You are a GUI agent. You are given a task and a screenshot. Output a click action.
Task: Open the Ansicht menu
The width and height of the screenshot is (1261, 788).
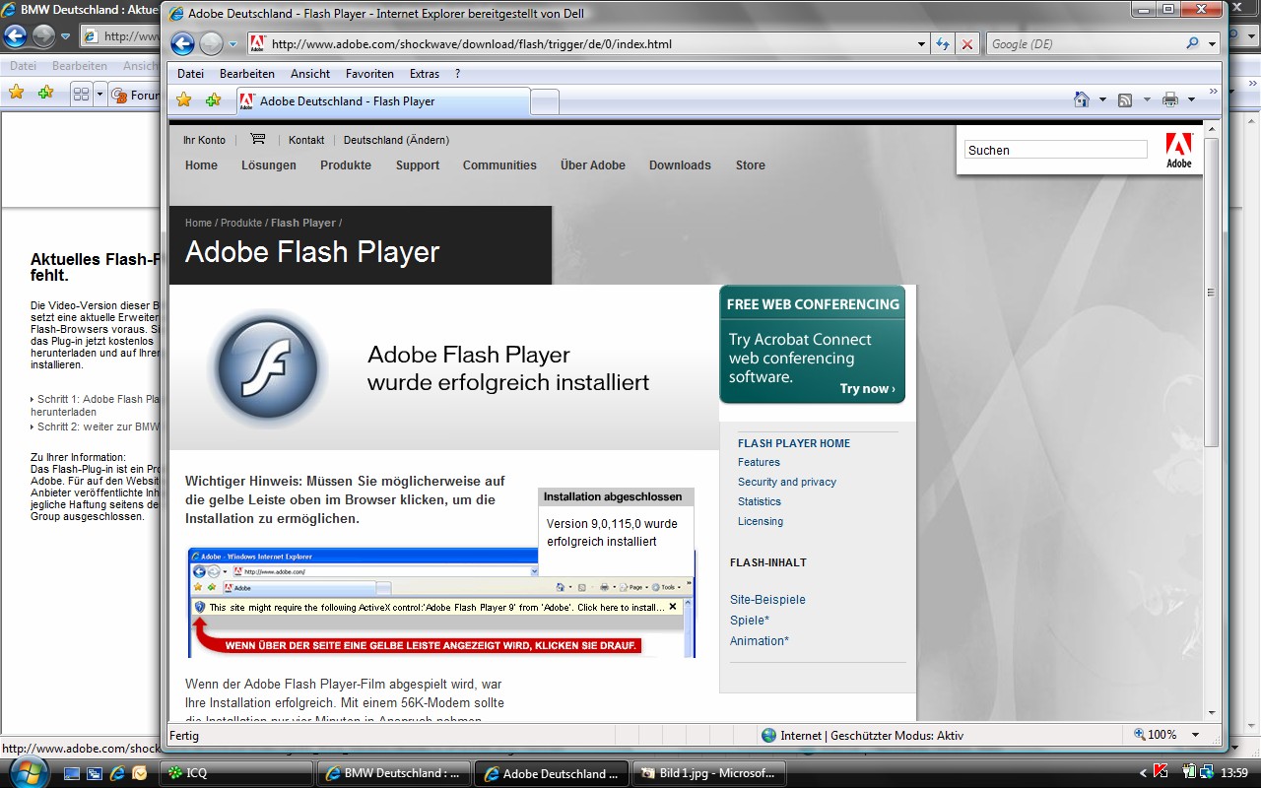click(310, 74)
